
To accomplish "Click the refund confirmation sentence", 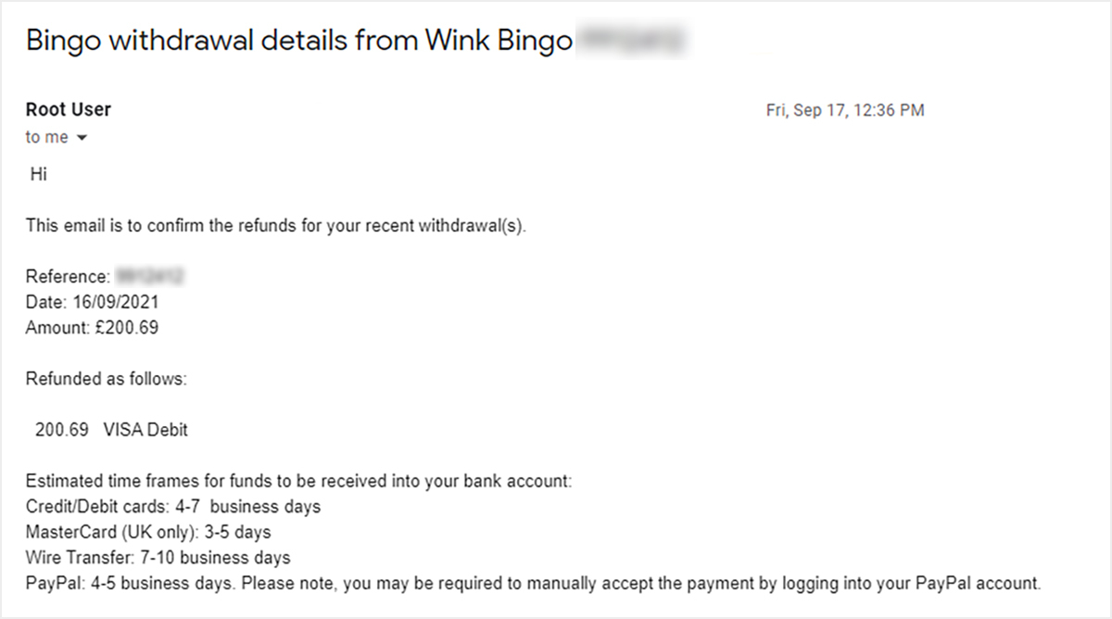I will point(276,225).
